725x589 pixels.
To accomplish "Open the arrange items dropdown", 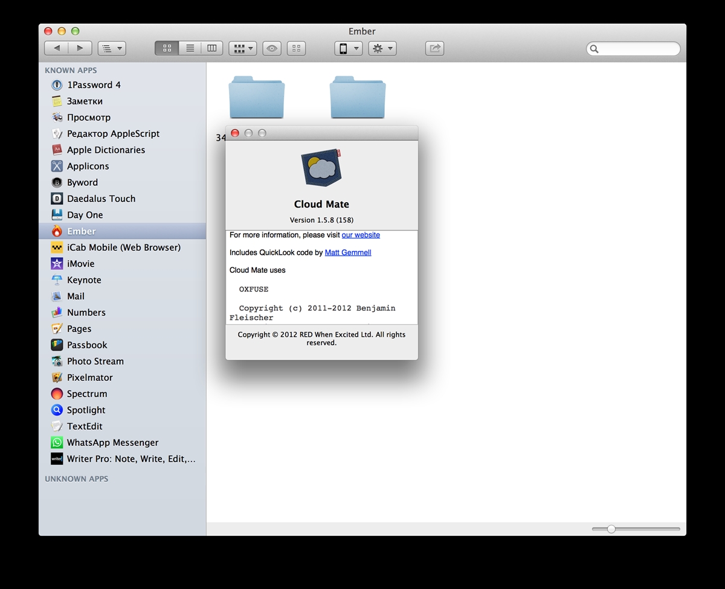I will pyautogui.click(x=243, y=48).
